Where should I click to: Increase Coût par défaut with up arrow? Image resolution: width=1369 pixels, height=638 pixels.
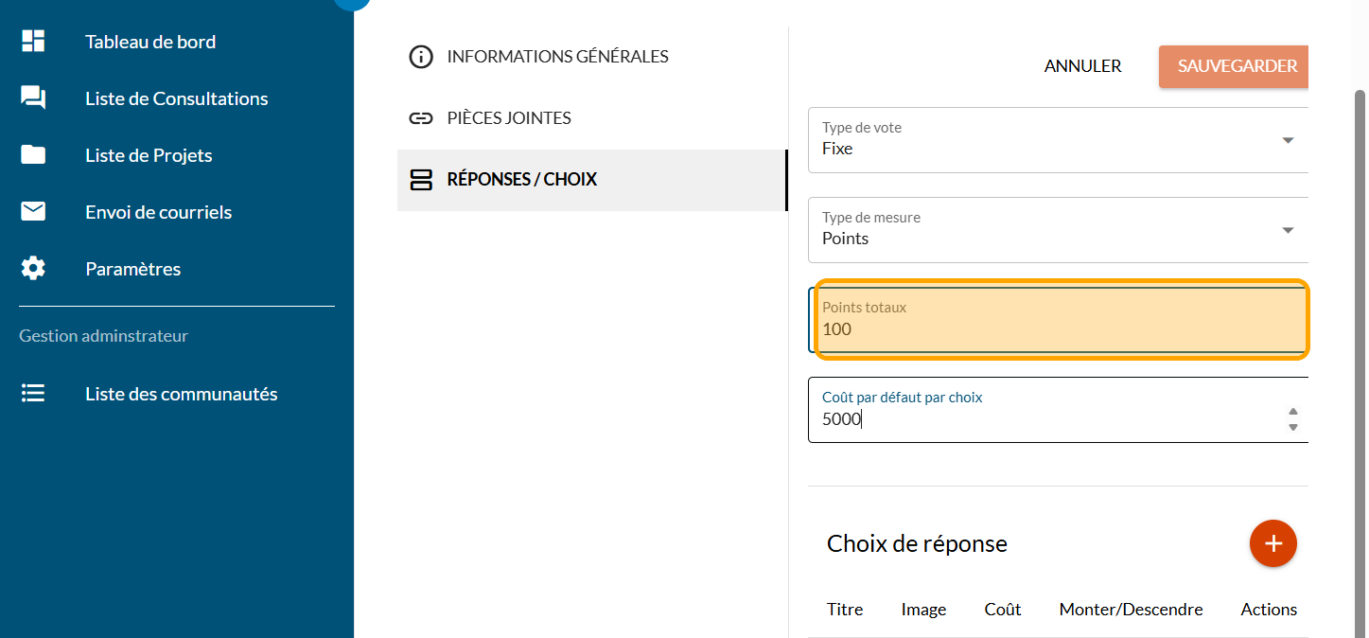point(1293,411)
